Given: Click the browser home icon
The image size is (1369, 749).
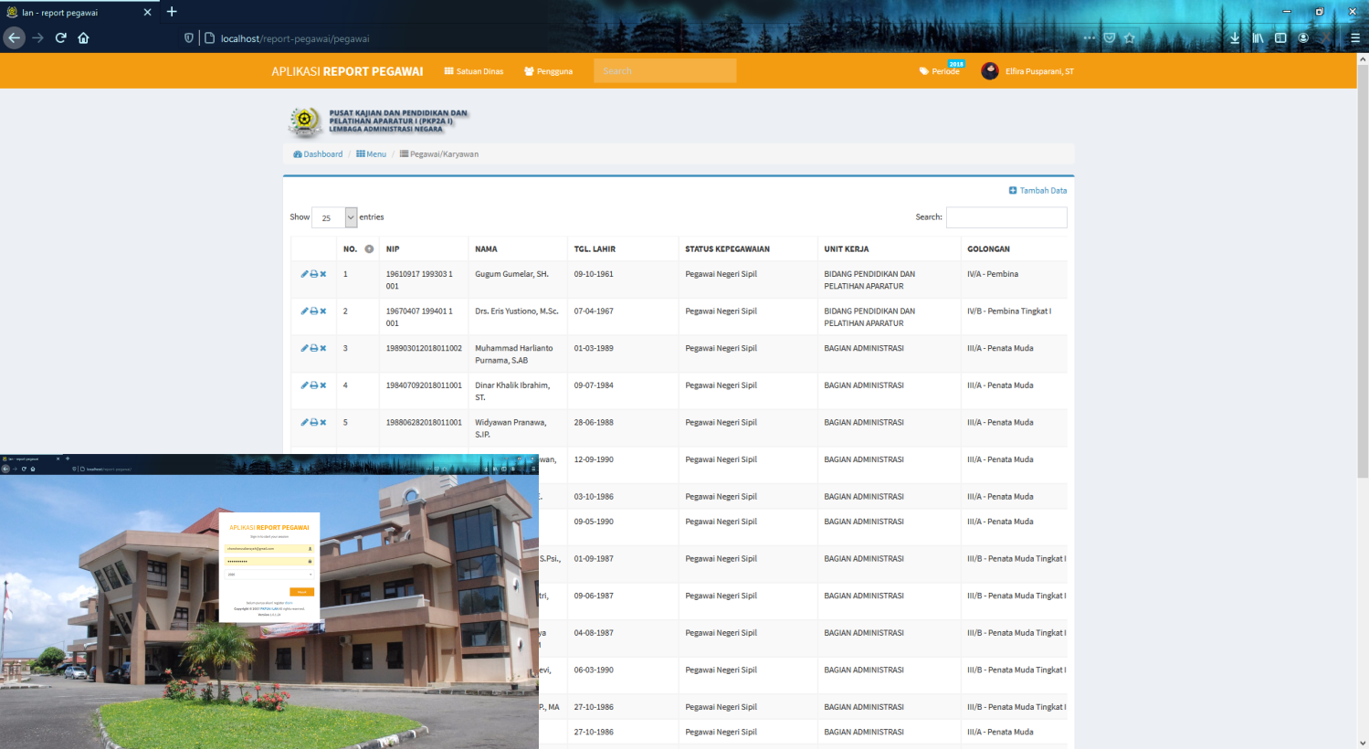Looking at the screenshot, I should point(83,38).
